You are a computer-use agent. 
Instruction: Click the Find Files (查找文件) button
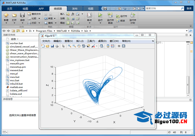[x=34, y=14]
